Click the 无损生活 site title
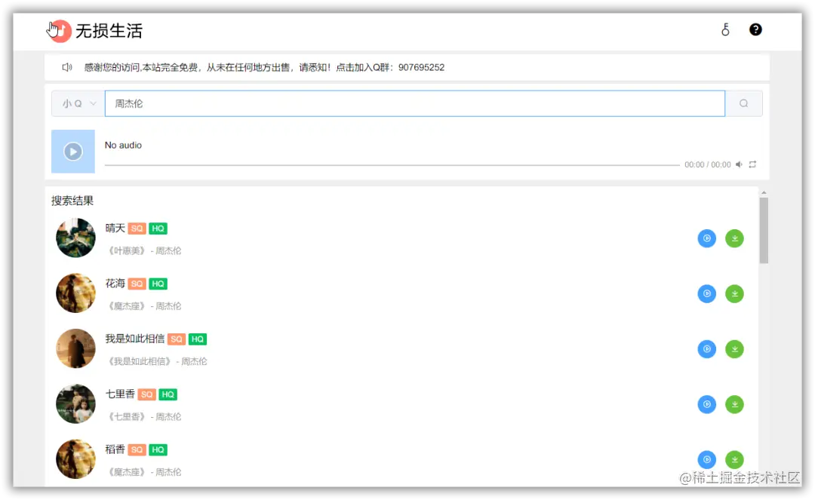815x500 pixels. (x=109, y=31)
